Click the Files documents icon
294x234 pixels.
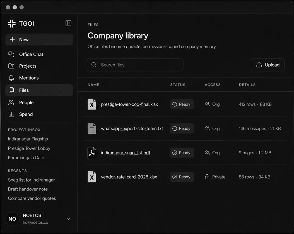point(11,90)
